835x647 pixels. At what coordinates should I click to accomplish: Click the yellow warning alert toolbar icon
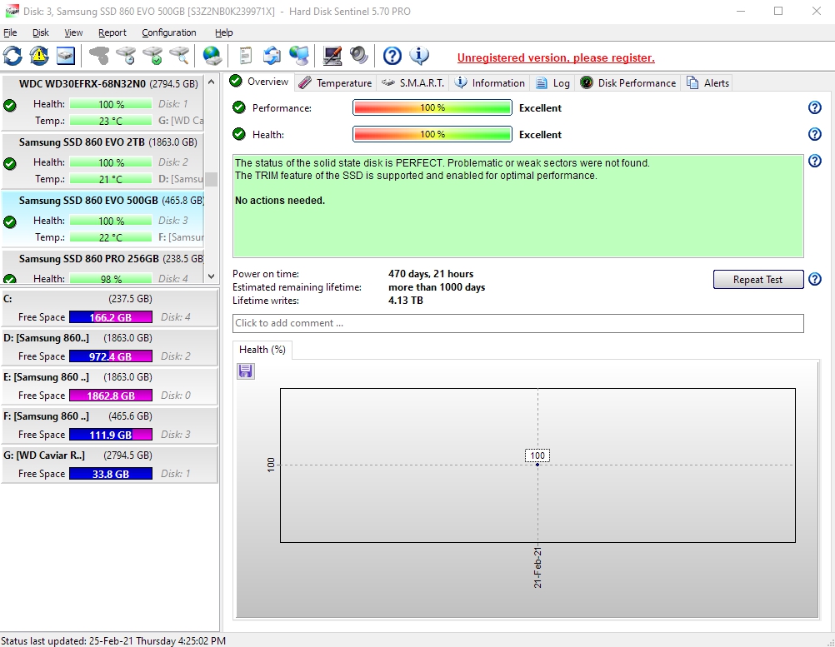tap(39, 56)
